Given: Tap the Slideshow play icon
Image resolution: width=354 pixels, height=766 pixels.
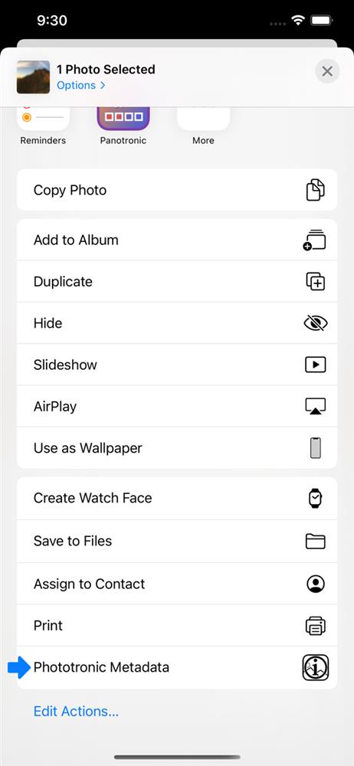Looking at the screenshot, I should tap(316, 365).
